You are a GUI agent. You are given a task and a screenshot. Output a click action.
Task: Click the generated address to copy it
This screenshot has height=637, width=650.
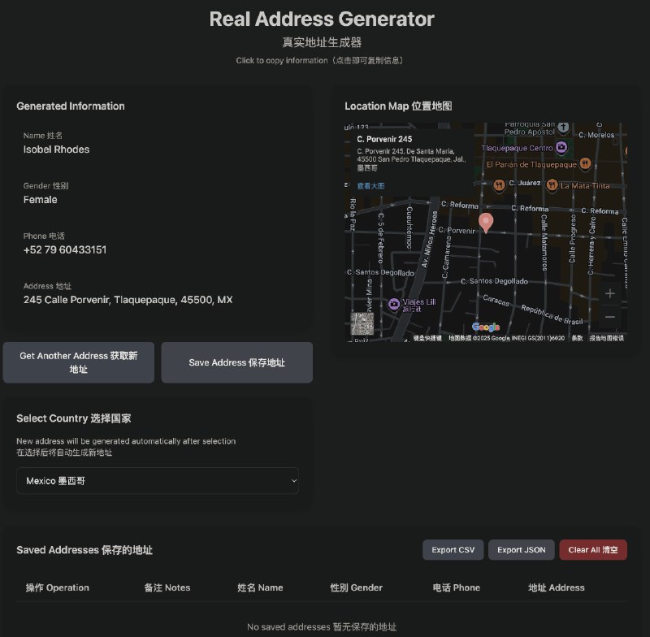pos(127,299)
